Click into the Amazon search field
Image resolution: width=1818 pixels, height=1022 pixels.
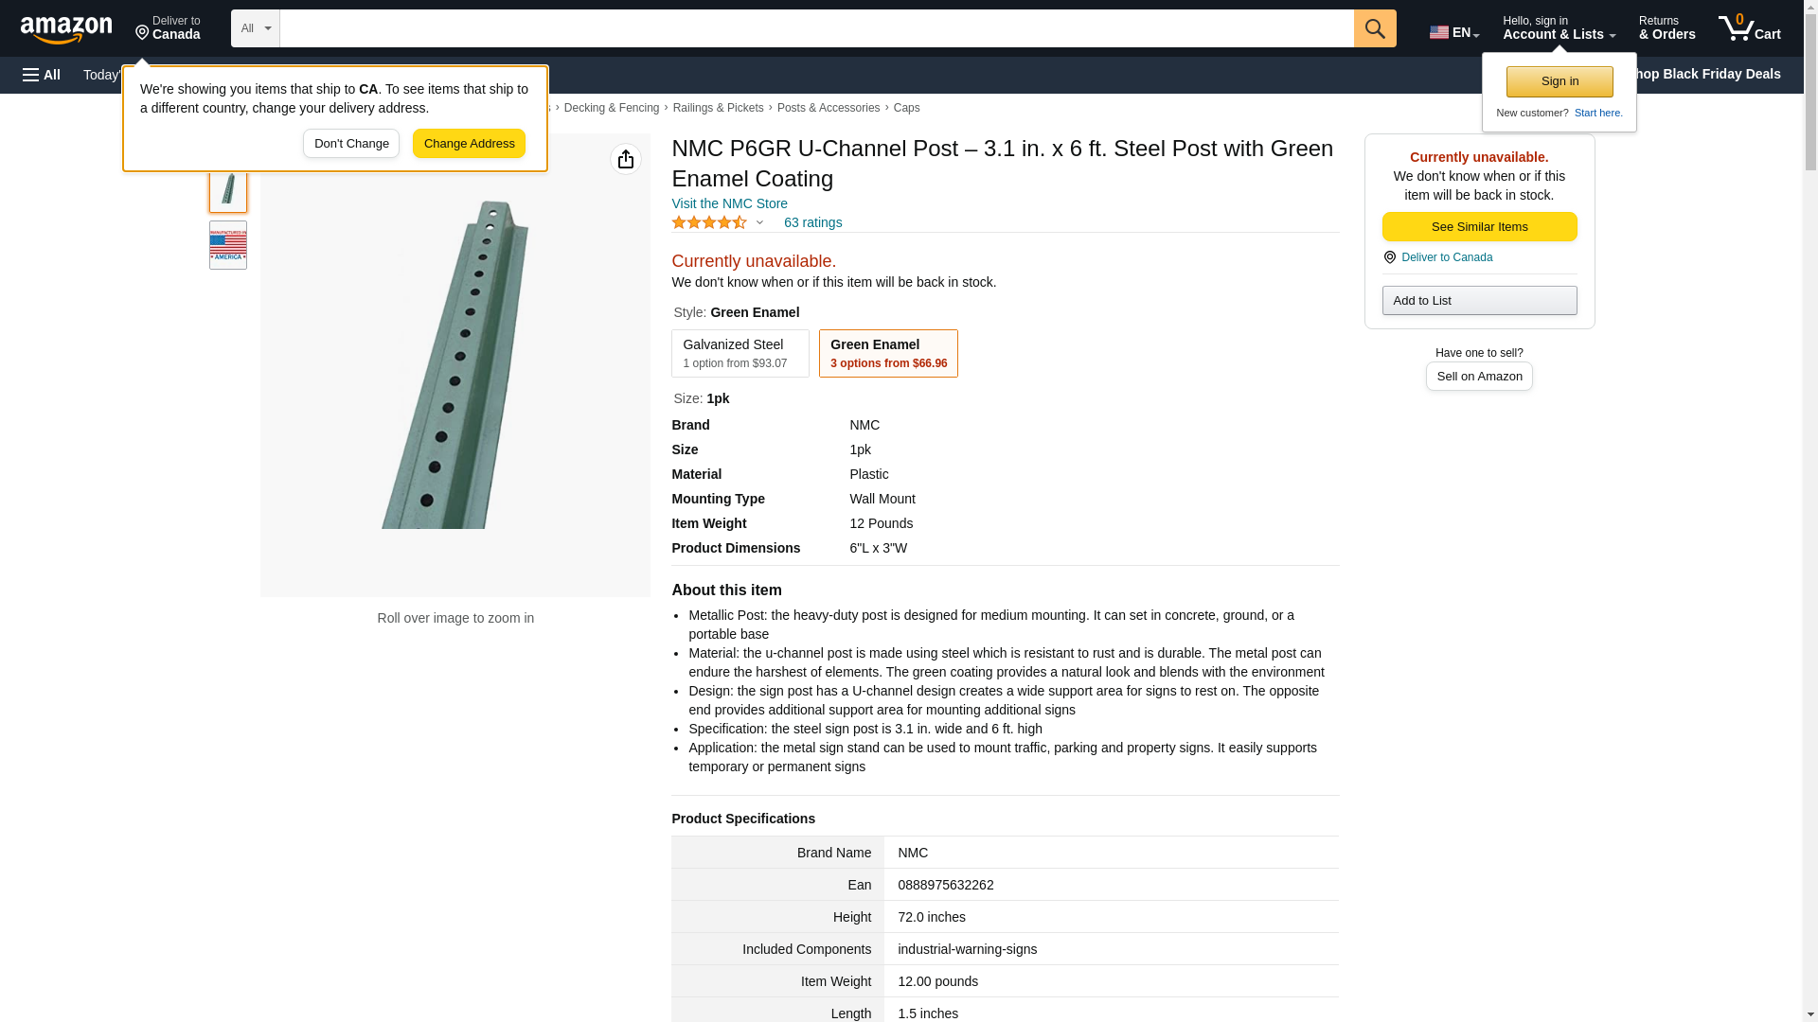pyautogui.click(x=816, y=28)
